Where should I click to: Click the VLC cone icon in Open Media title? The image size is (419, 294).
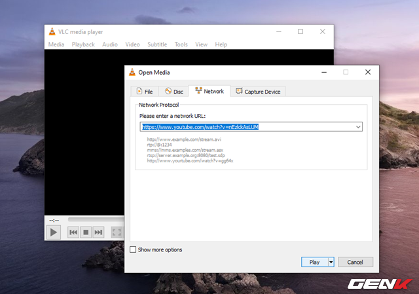[132, 72]
